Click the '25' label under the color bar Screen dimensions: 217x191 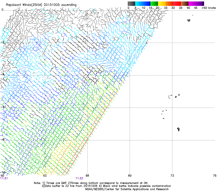point(166,8)
